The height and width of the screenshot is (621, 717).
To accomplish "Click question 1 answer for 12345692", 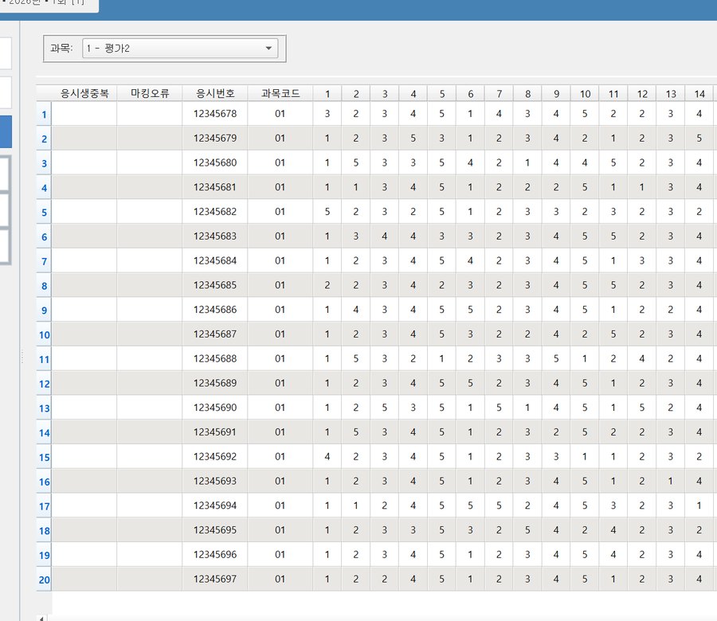I will [x=327, y=456].
